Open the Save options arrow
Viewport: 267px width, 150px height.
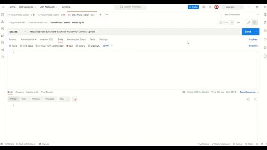tap(232, 22)
